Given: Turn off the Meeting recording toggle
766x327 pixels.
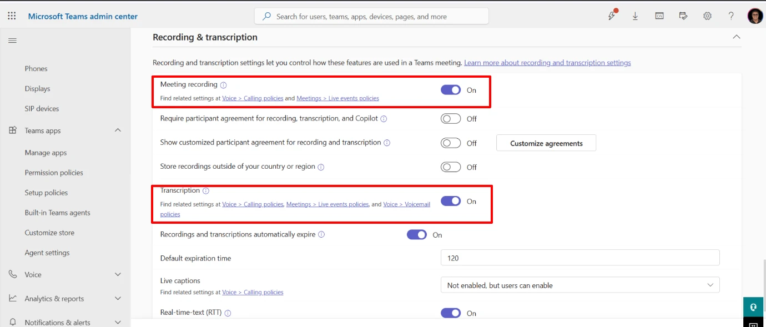Looking at the screenshot, I should pos(451,90).
